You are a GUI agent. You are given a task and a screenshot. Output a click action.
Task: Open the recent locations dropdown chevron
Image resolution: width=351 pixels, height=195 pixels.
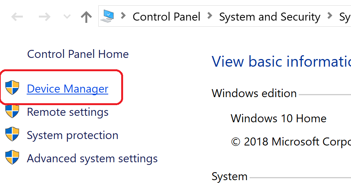pyautogui.click(x=67, y=17)
